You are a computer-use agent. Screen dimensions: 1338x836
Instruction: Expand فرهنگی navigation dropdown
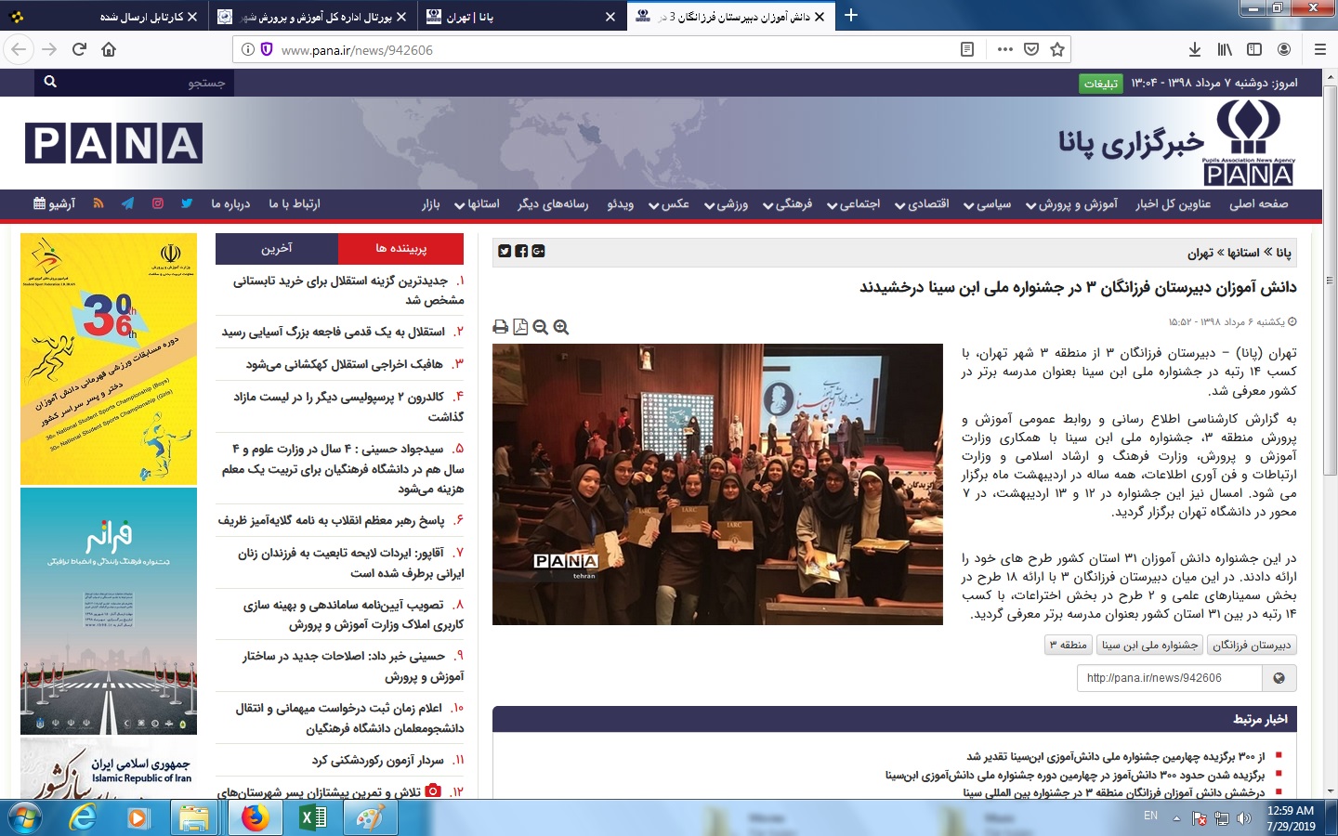(787, 203)
